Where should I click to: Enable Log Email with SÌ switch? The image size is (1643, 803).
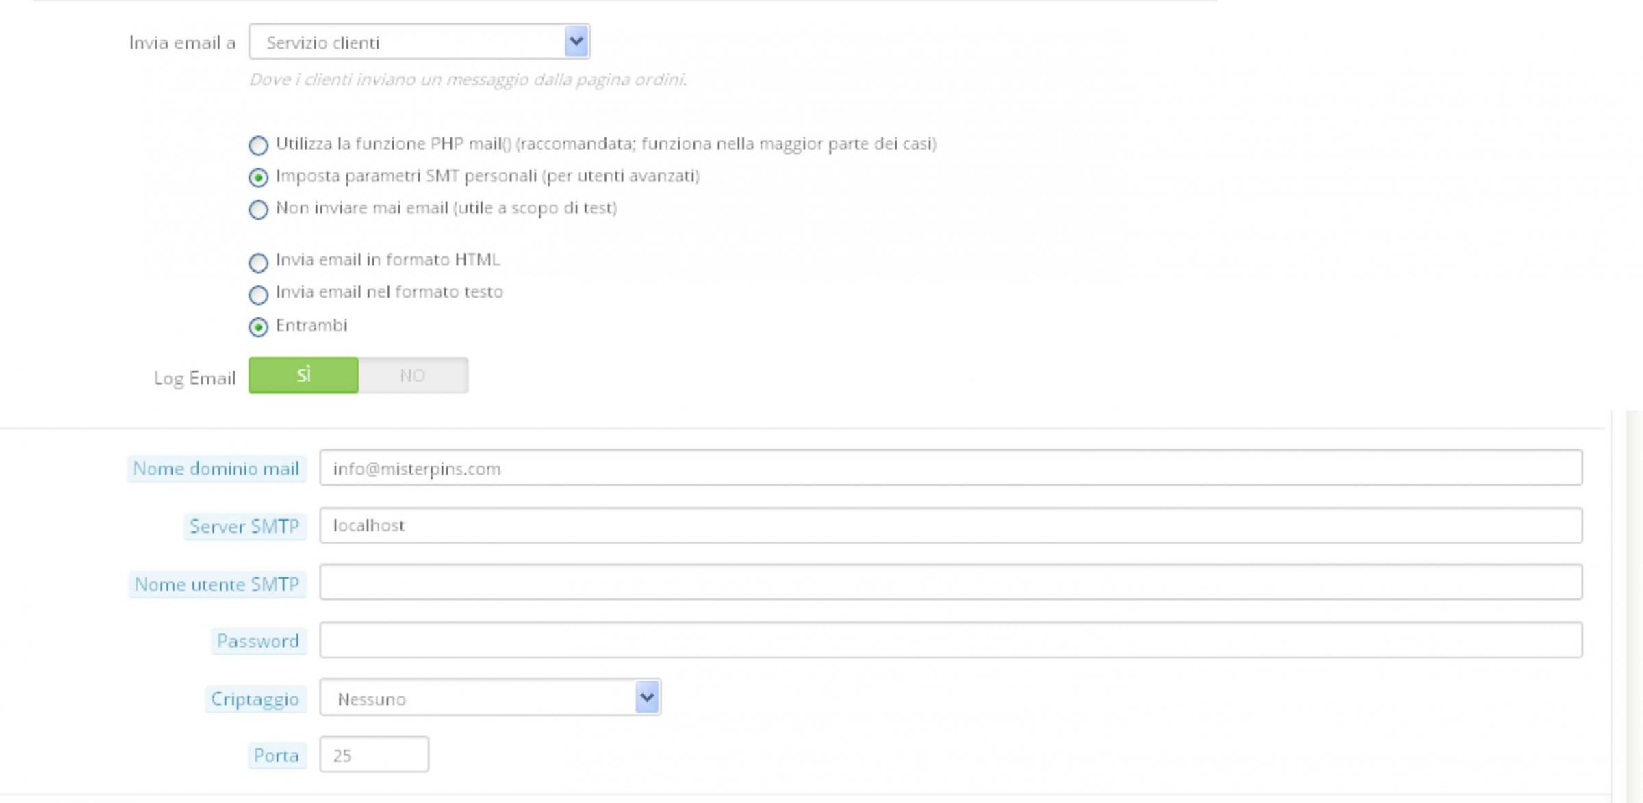tap(303, 376)
